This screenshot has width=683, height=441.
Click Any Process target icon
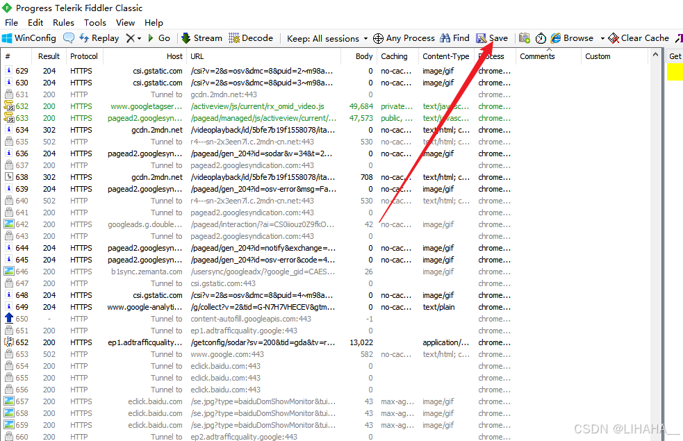coord(378,38)
